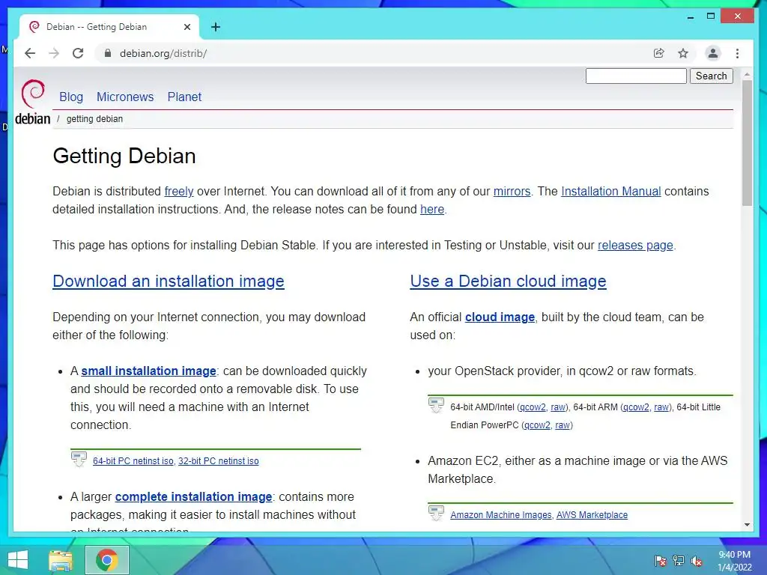The width and height of the screenshot is (767, 575).
Task: Open the 'freely' link
Action: point(179,191)
